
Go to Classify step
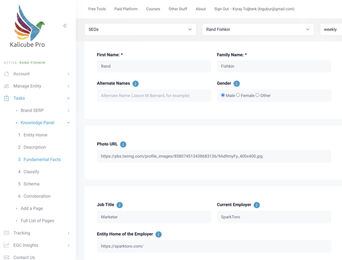coord(31,172)
